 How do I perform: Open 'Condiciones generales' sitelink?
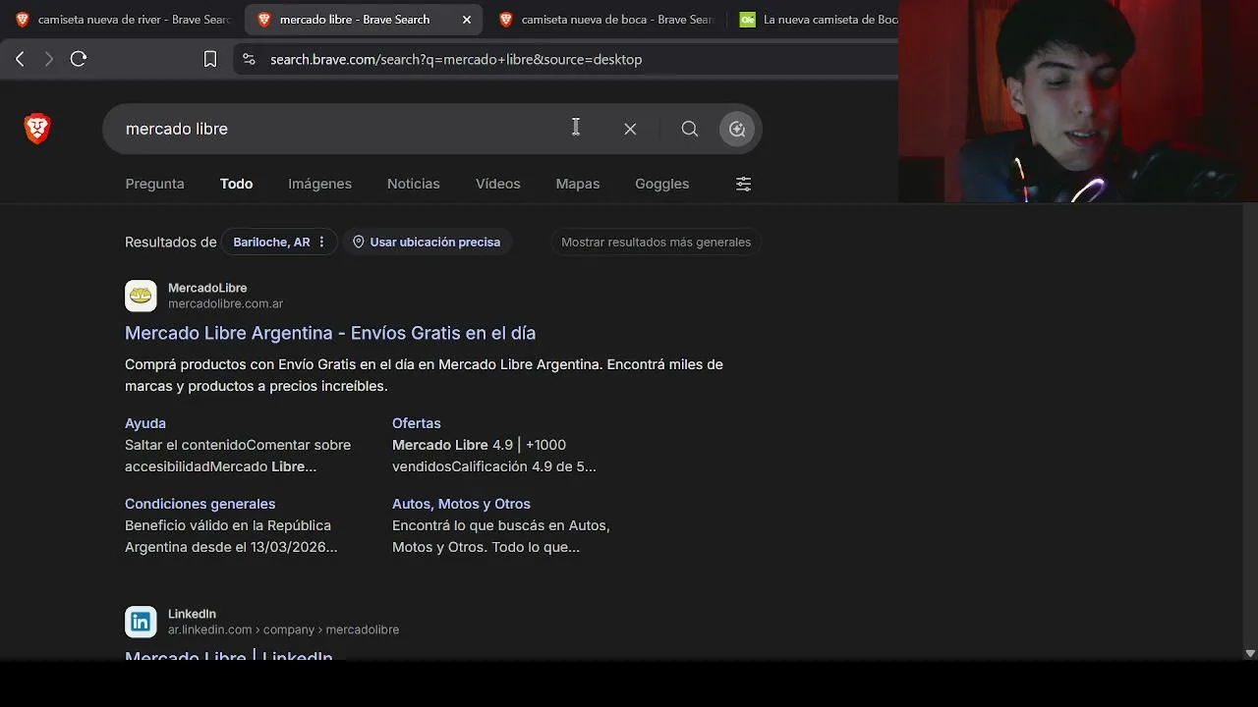(x=200, y=504)
